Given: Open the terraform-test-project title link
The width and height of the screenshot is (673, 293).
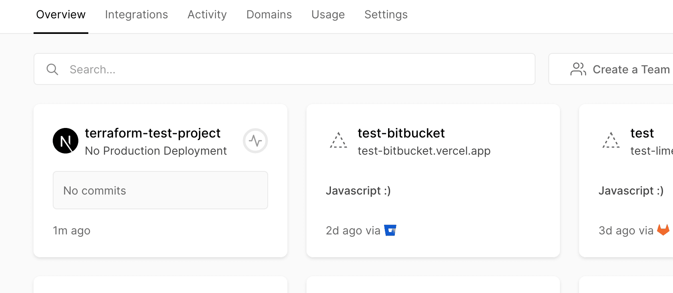Looking at the screenshot, I should [152, 133].
